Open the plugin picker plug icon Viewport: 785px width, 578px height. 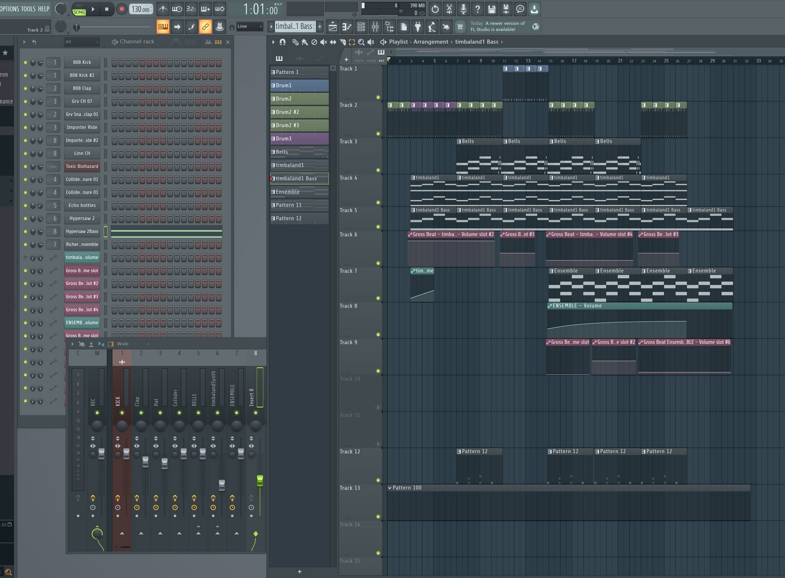click(417, 27)
